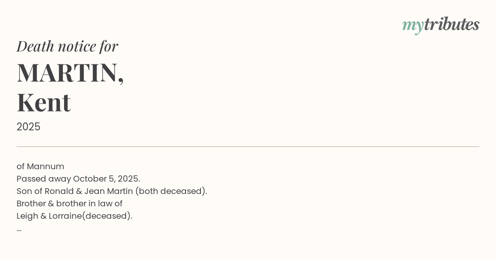
Task: Click the surname MARTIN in the title
Action: (x=67, y=73)
